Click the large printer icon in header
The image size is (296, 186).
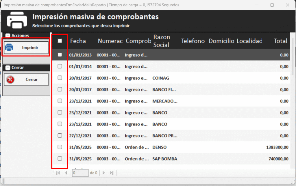pos(16,21)
